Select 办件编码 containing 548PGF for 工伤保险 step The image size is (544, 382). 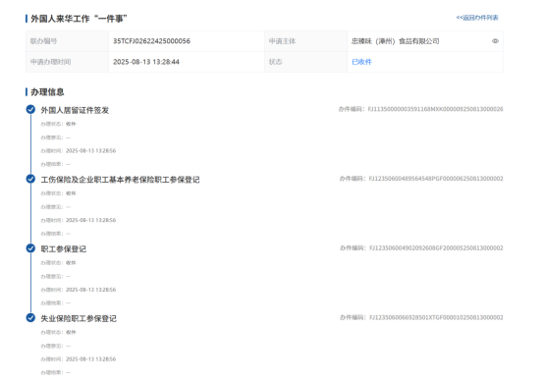tap(421, 179)
